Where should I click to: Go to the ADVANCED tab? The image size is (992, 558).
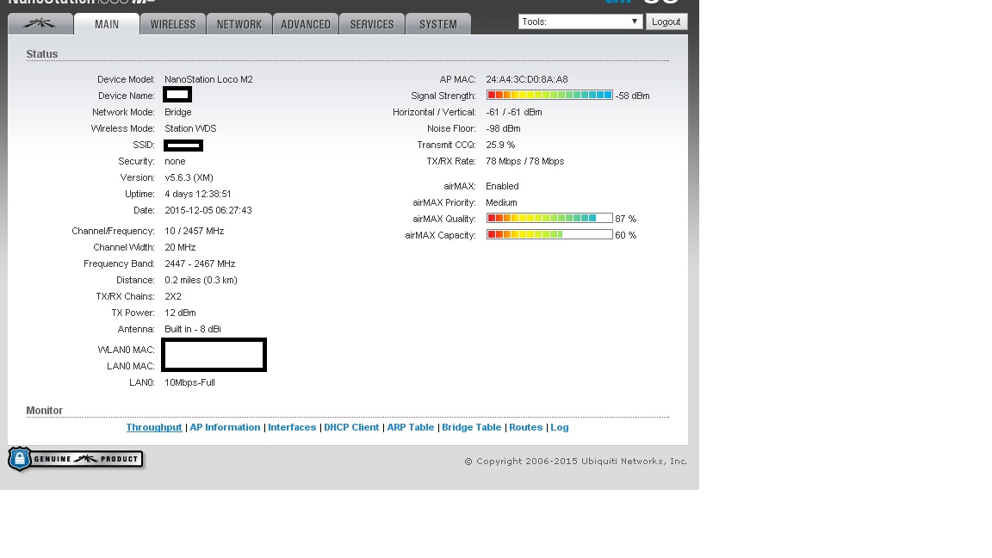[x=306, y=24]
